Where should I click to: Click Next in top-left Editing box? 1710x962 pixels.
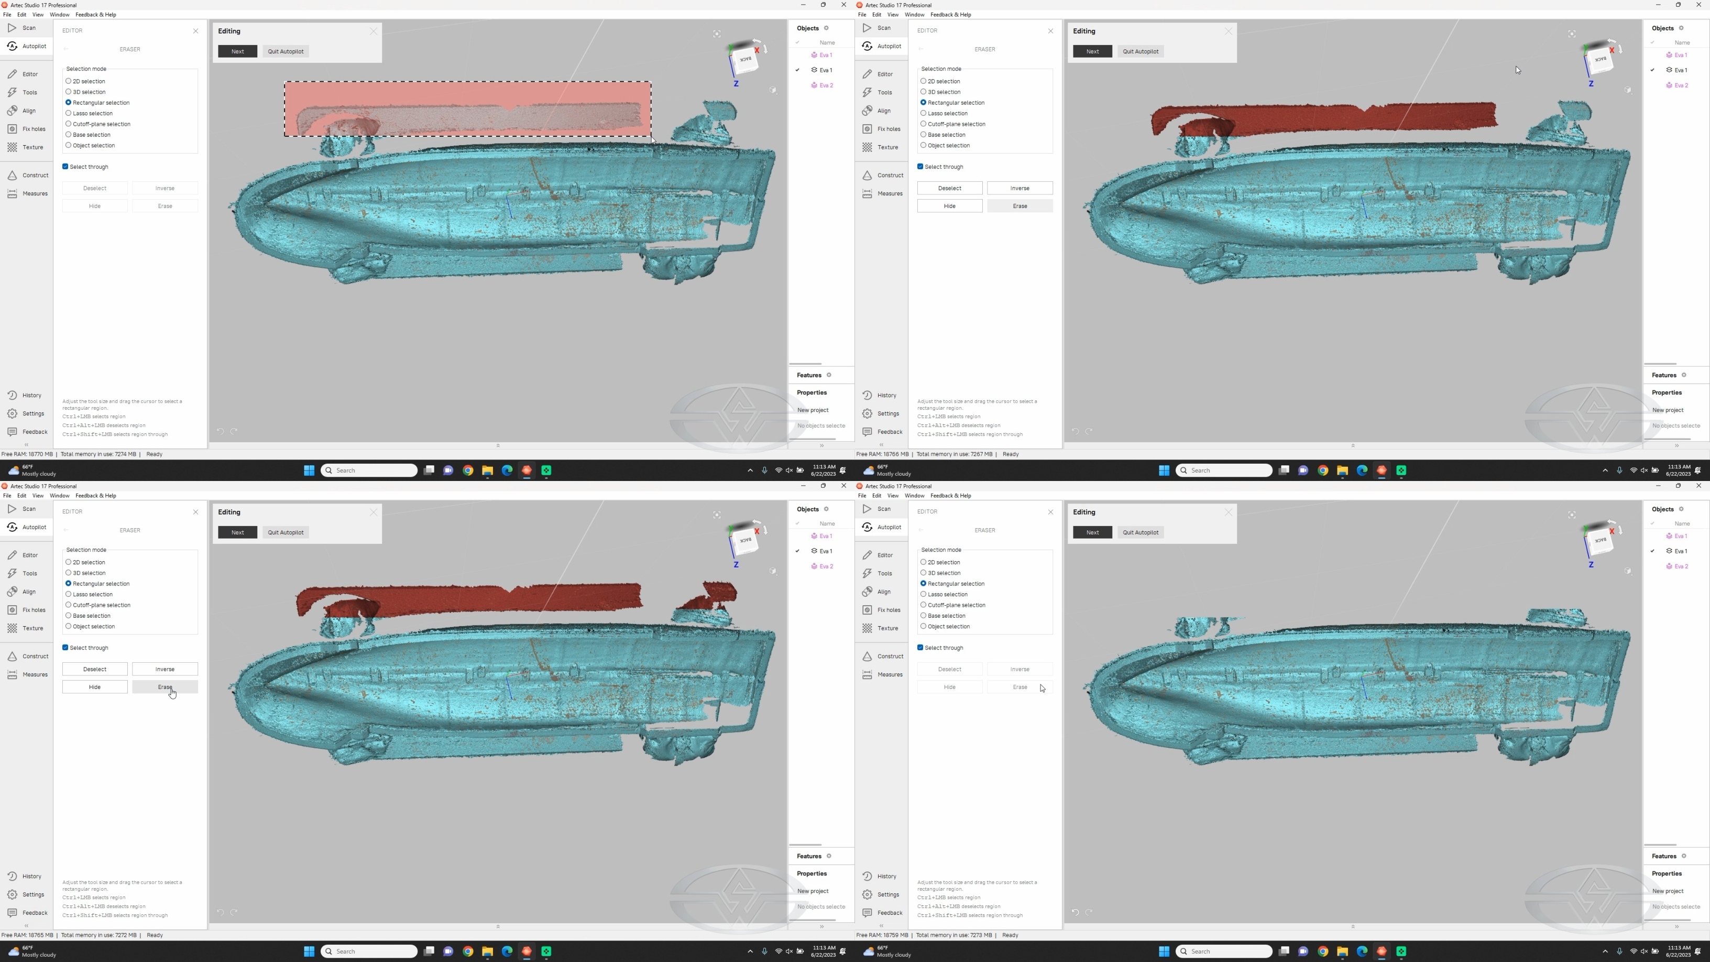238,51
